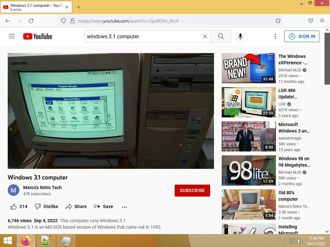This screenshot has height=247, width=330.
Task: Open Microsoft Windows 3 video thumbnail
Action: coord(248,136)
